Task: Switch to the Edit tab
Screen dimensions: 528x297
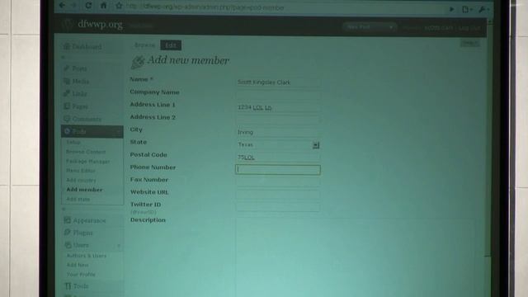Action: pos(171,45)
